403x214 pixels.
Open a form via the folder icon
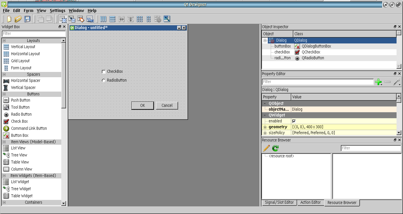click(18, 19)
